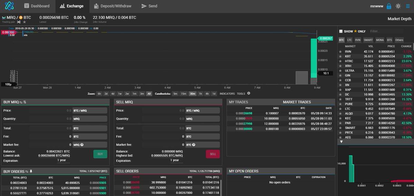Click the vertical sort arrows beside BUY MRQ
This screenshot has width=414, height=196.
click(x=25, y=102)
